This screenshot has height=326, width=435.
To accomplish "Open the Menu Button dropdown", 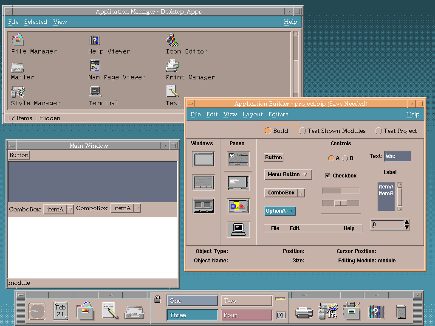I will coord(288,174).
